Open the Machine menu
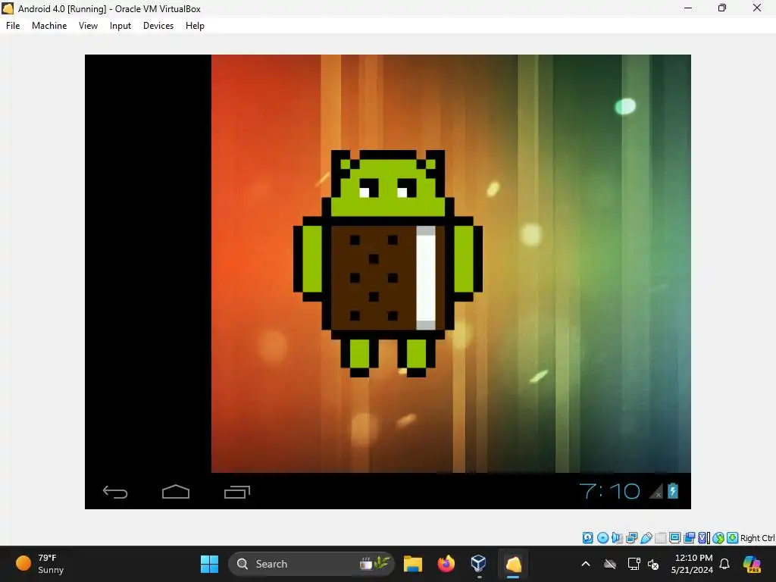Image resolution: width=776 pixels, height=582 pixels. click(x=49, y=26)
